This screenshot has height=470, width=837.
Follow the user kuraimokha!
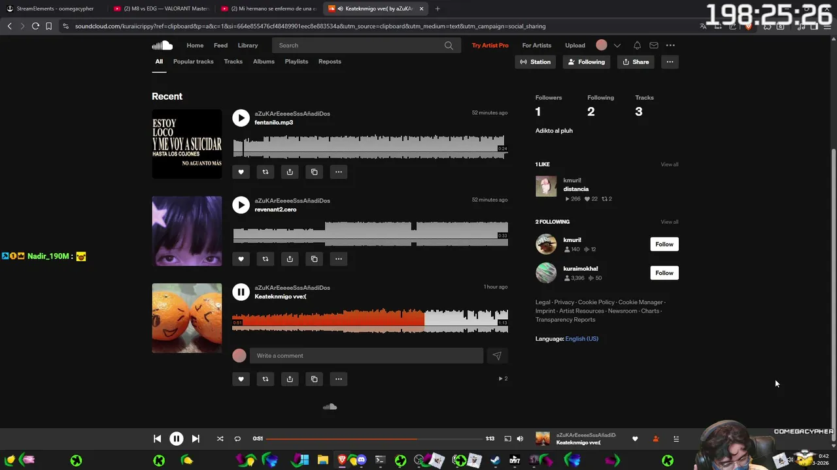point(664,273)
